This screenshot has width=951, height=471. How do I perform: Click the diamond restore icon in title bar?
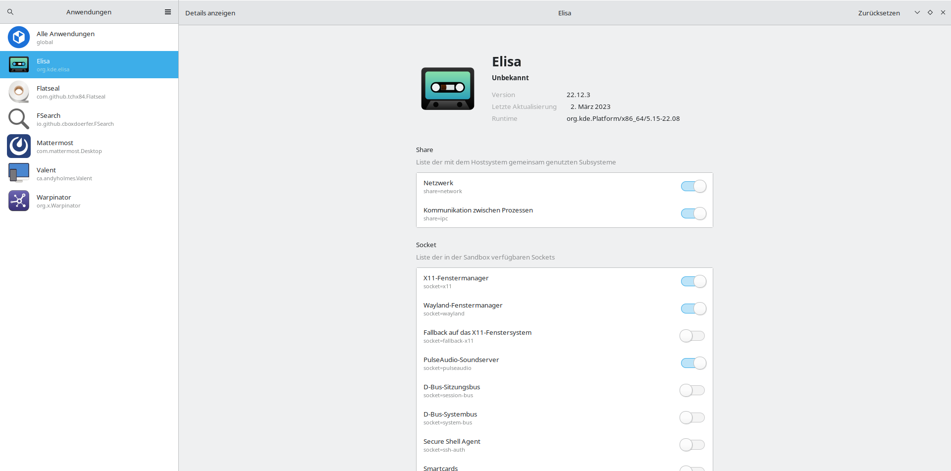930,12
